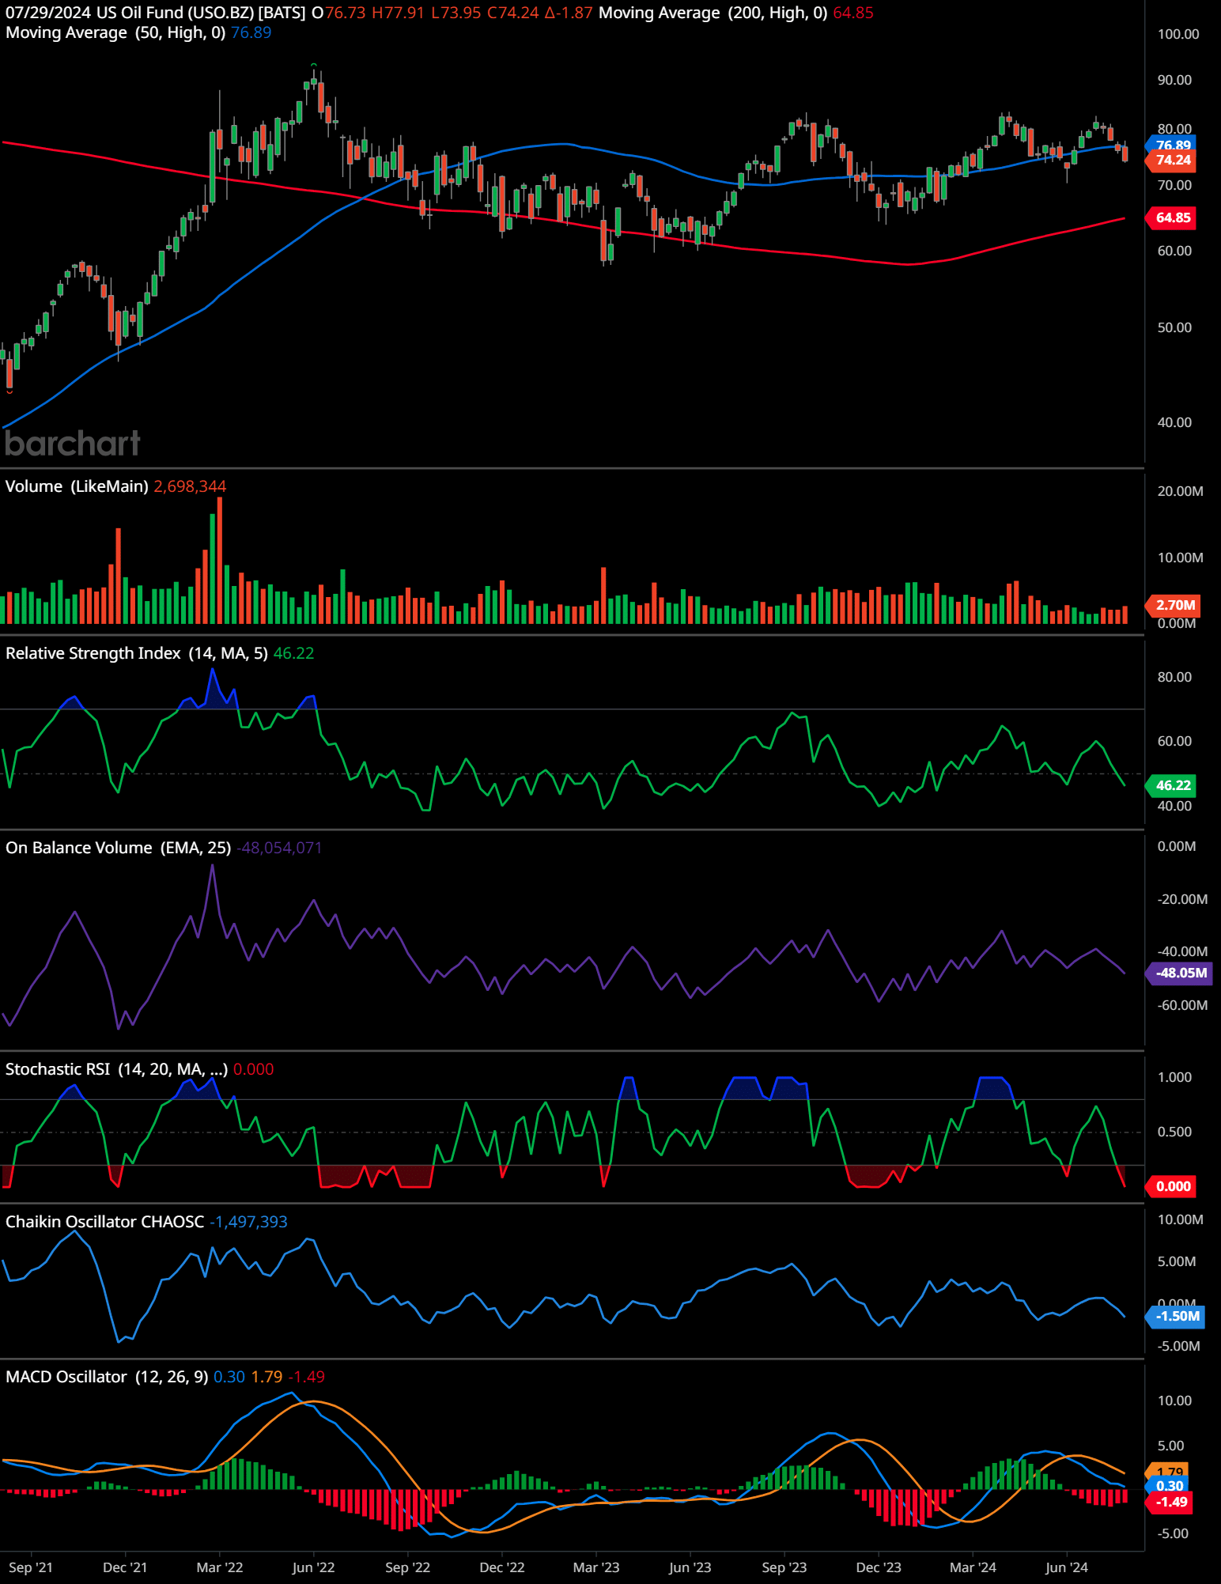Click the 40.00 price axis label
Screen dimensions: 1221x1584
(x=1174, y=423)
